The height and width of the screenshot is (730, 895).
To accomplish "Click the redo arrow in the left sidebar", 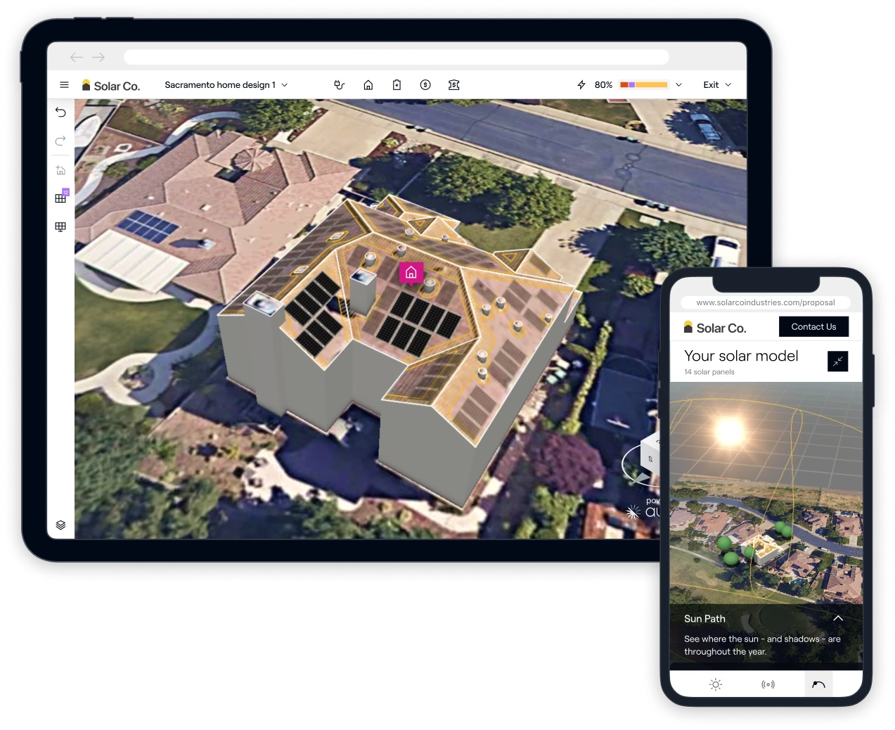I will point(60,141).
